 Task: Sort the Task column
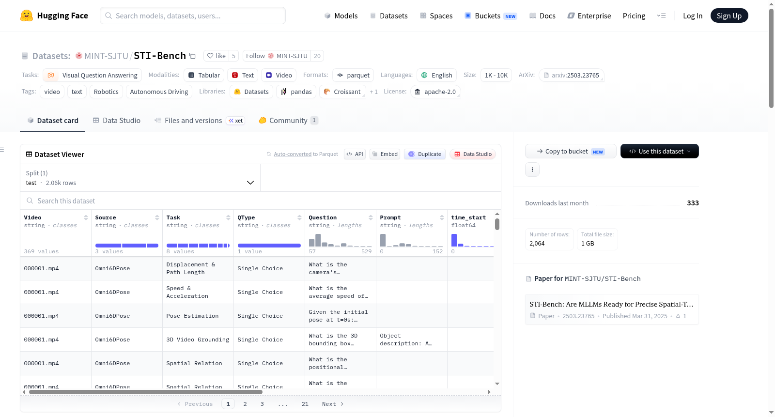[x=228, y=217]
